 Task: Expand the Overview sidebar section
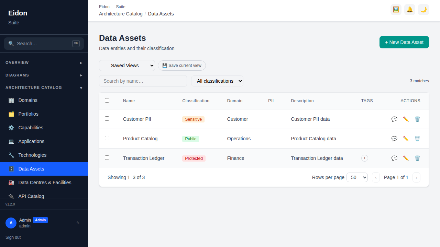point(44,62)
